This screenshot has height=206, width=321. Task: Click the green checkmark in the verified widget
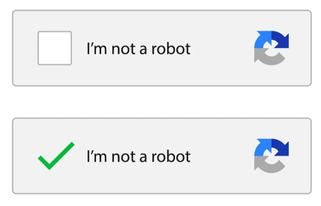coord(55,156)
